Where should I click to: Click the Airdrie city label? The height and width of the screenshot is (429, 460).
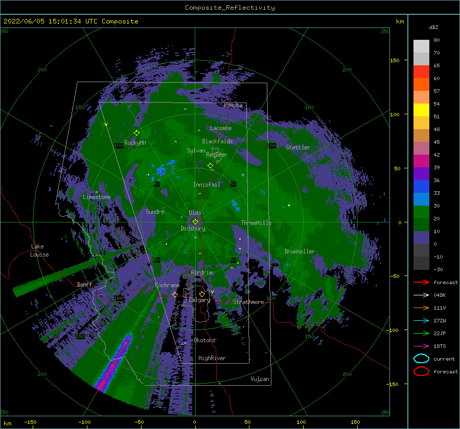pos(201,272)
